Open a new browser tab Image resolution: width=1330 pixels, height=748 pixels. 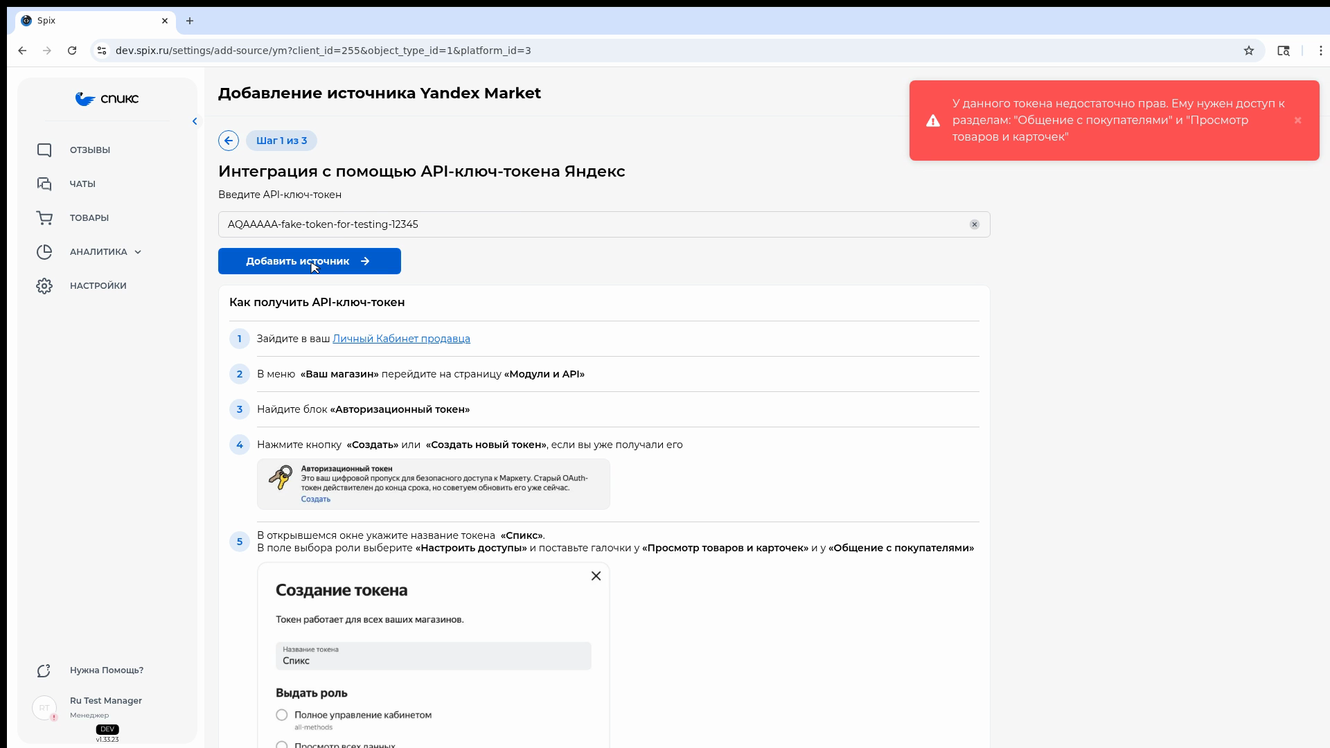pyautogui.click(x=190, y=21)
